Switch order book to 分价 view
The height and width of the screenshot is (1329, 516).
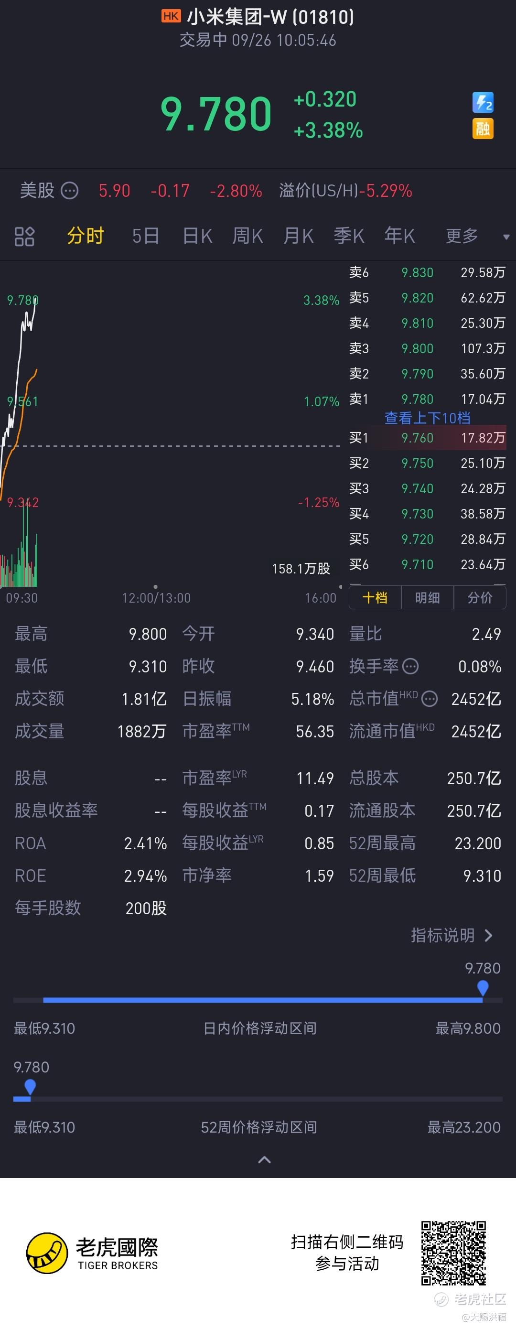pos(480,598)
